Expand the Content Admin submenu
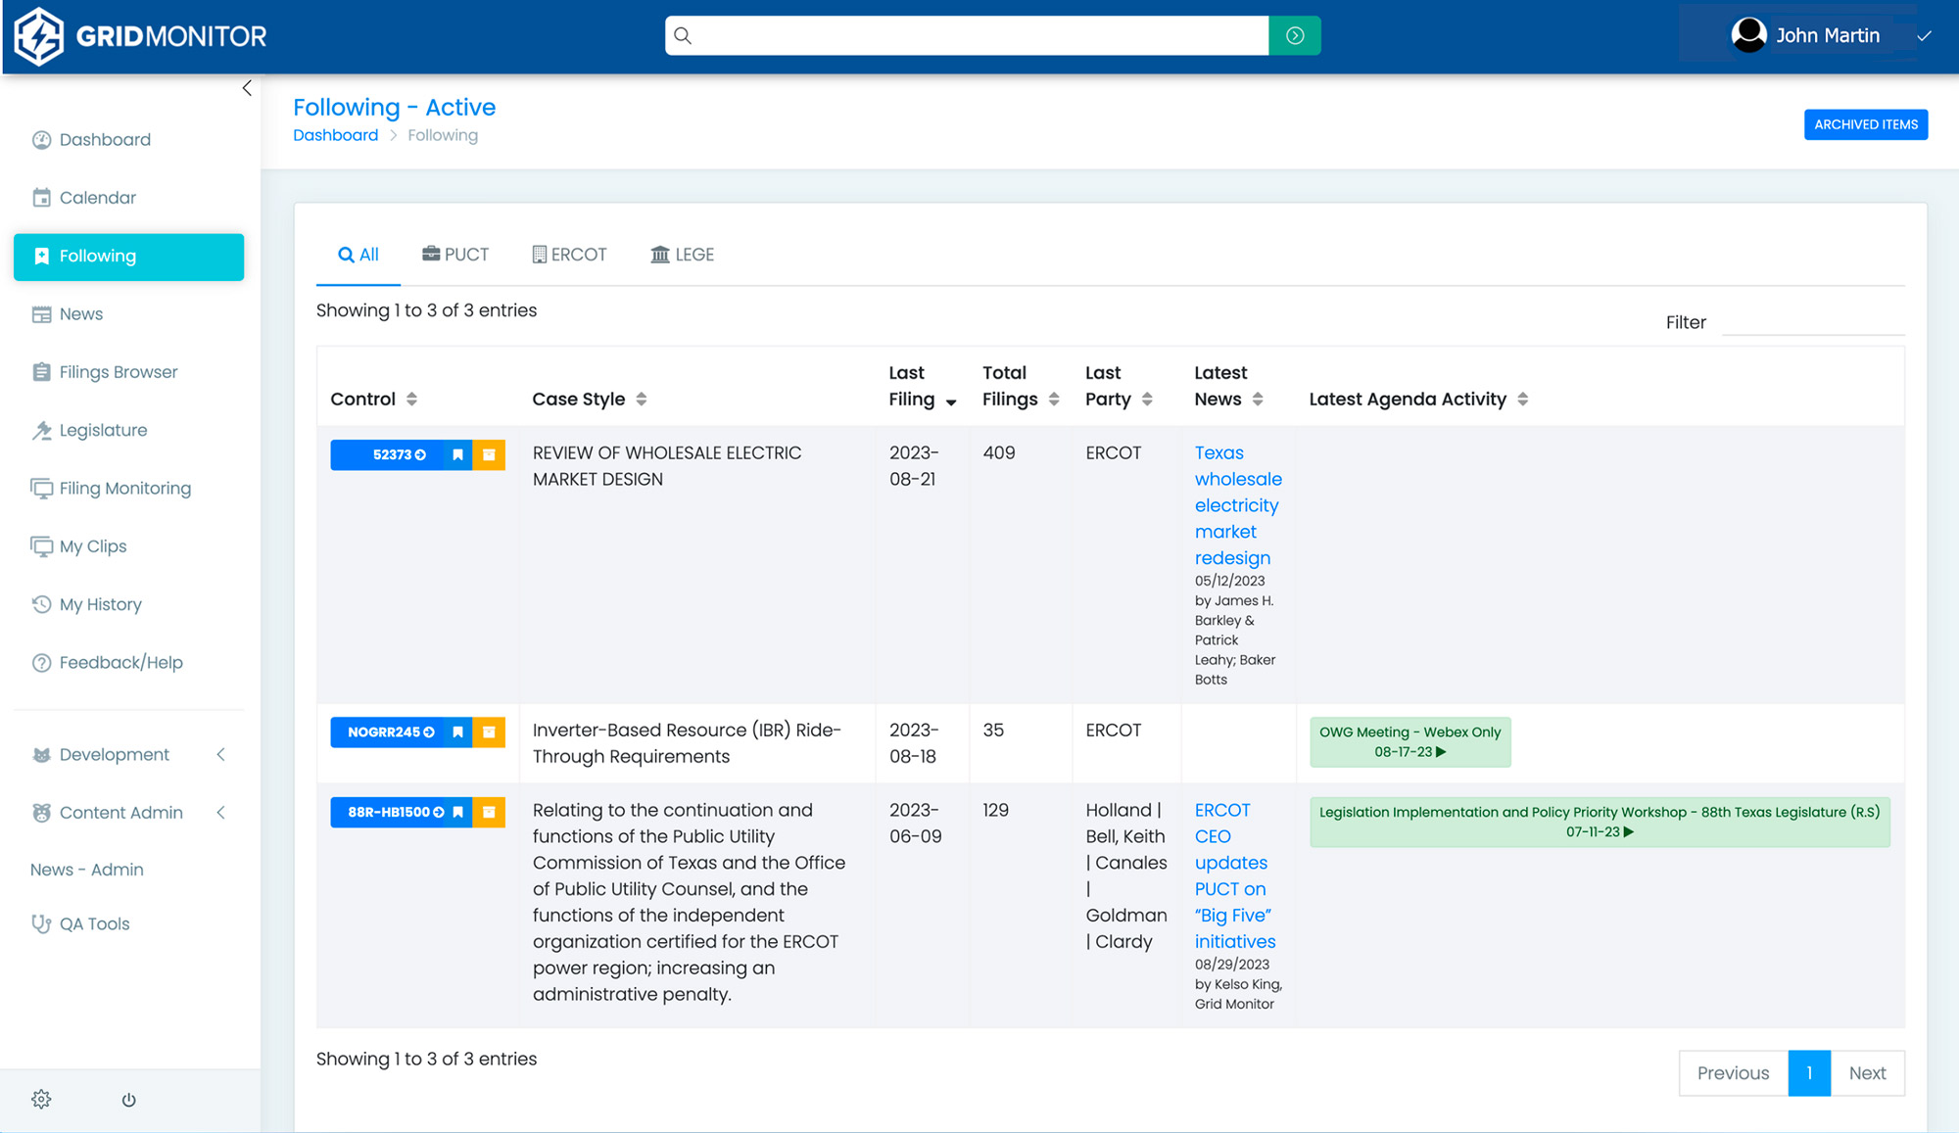The image size is (1959, 1133). [128, 813]
